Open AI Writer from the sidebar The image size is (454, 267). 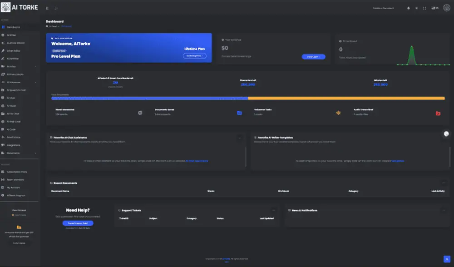coord(11,35)
